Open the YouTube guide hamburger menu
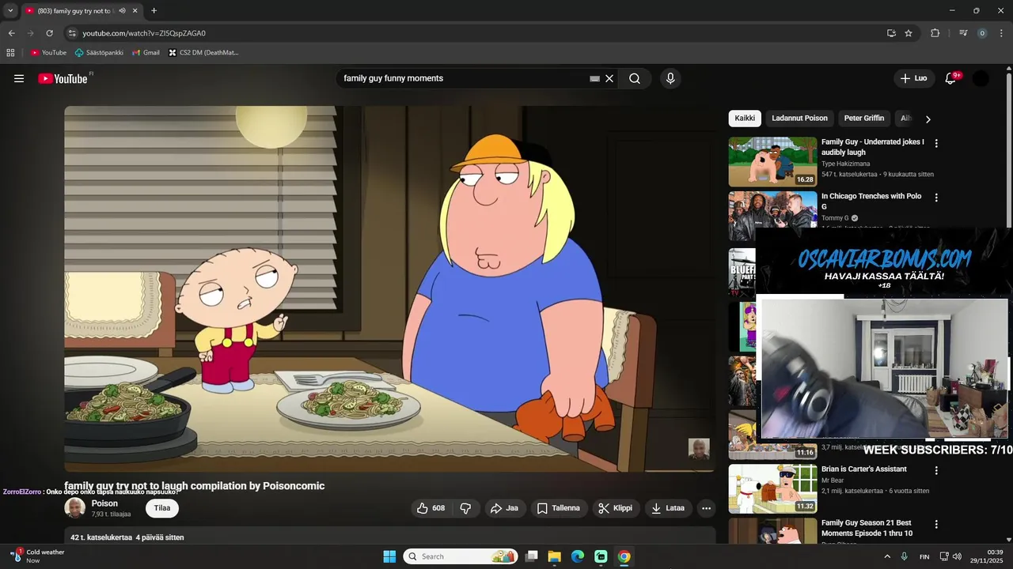This screenshot has height=569, width=1013. pos(19,78)
